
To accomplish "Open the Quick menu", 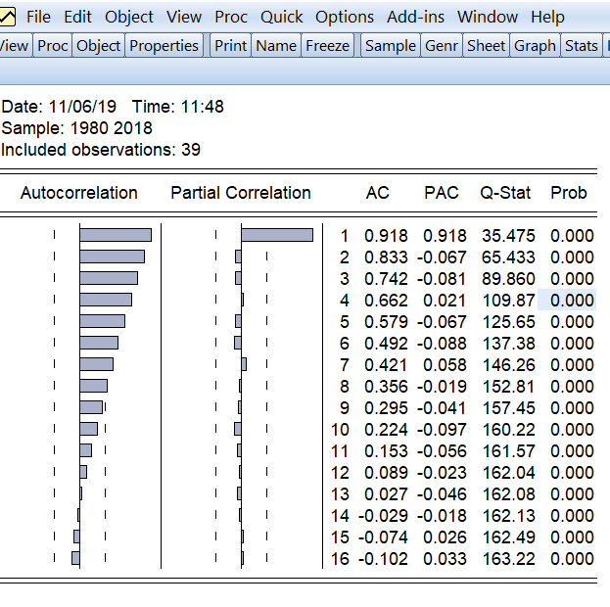I will point(282,17).
